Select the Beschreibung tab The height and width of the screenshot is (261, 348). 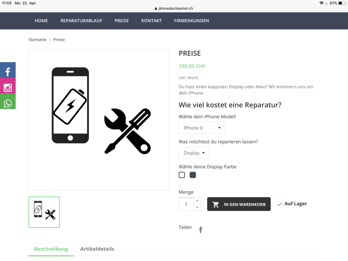(x=51, y=249)
